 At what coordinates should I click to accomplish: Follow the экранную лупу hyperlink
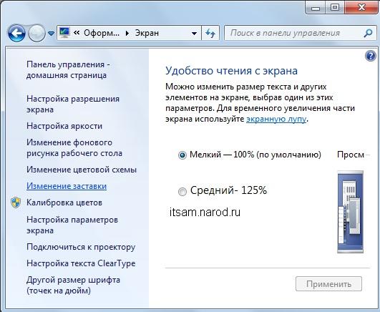point(276,119)
